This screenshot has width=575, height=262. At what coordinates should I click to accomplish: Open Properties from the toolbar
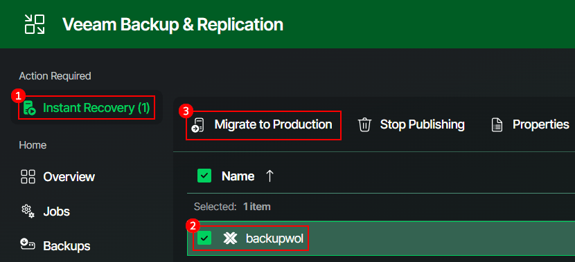click(x=530, y=125)
